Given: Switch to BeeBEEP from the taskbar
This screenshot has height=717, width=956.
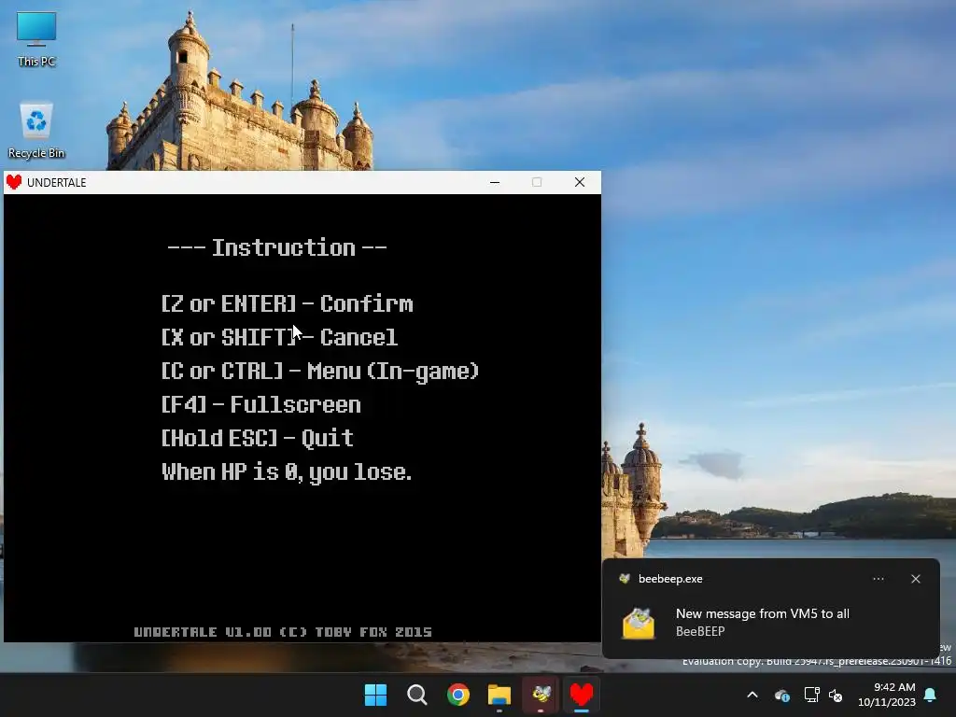Looking at the screenshot, I should 541,695.
